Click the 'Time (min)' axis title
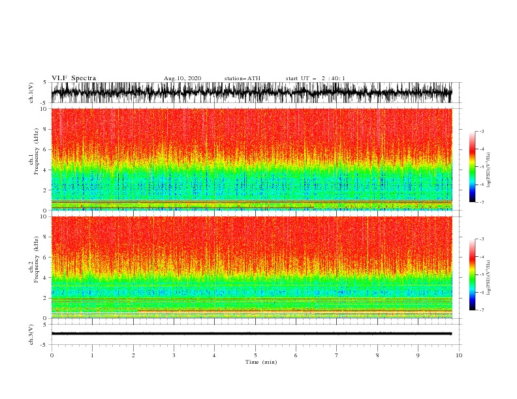This screenshot has height=399, width=517. 261,362
